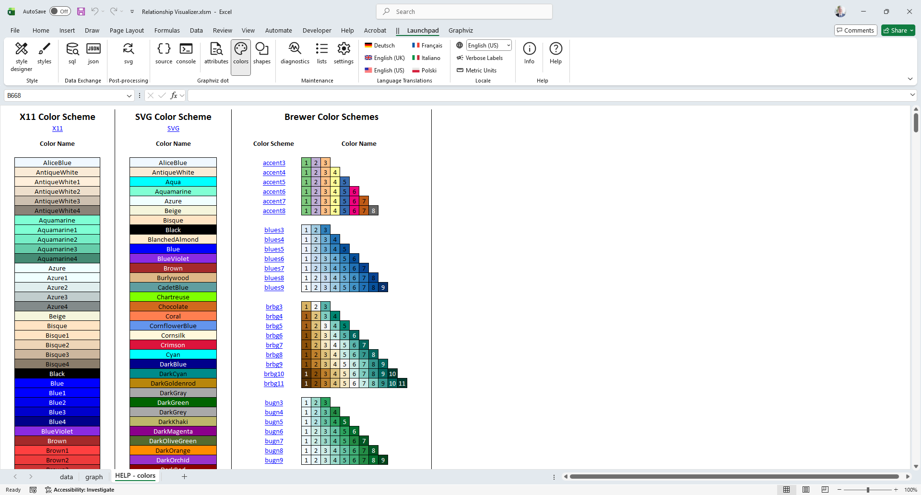This screenshot has height=495, width=921.
Task: Run the diagnostics tool
Action: coord(295,53)
